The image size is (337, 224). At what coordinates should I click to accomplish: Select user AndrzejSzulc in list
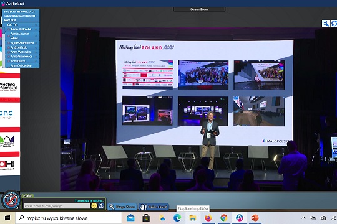point(19,47)
